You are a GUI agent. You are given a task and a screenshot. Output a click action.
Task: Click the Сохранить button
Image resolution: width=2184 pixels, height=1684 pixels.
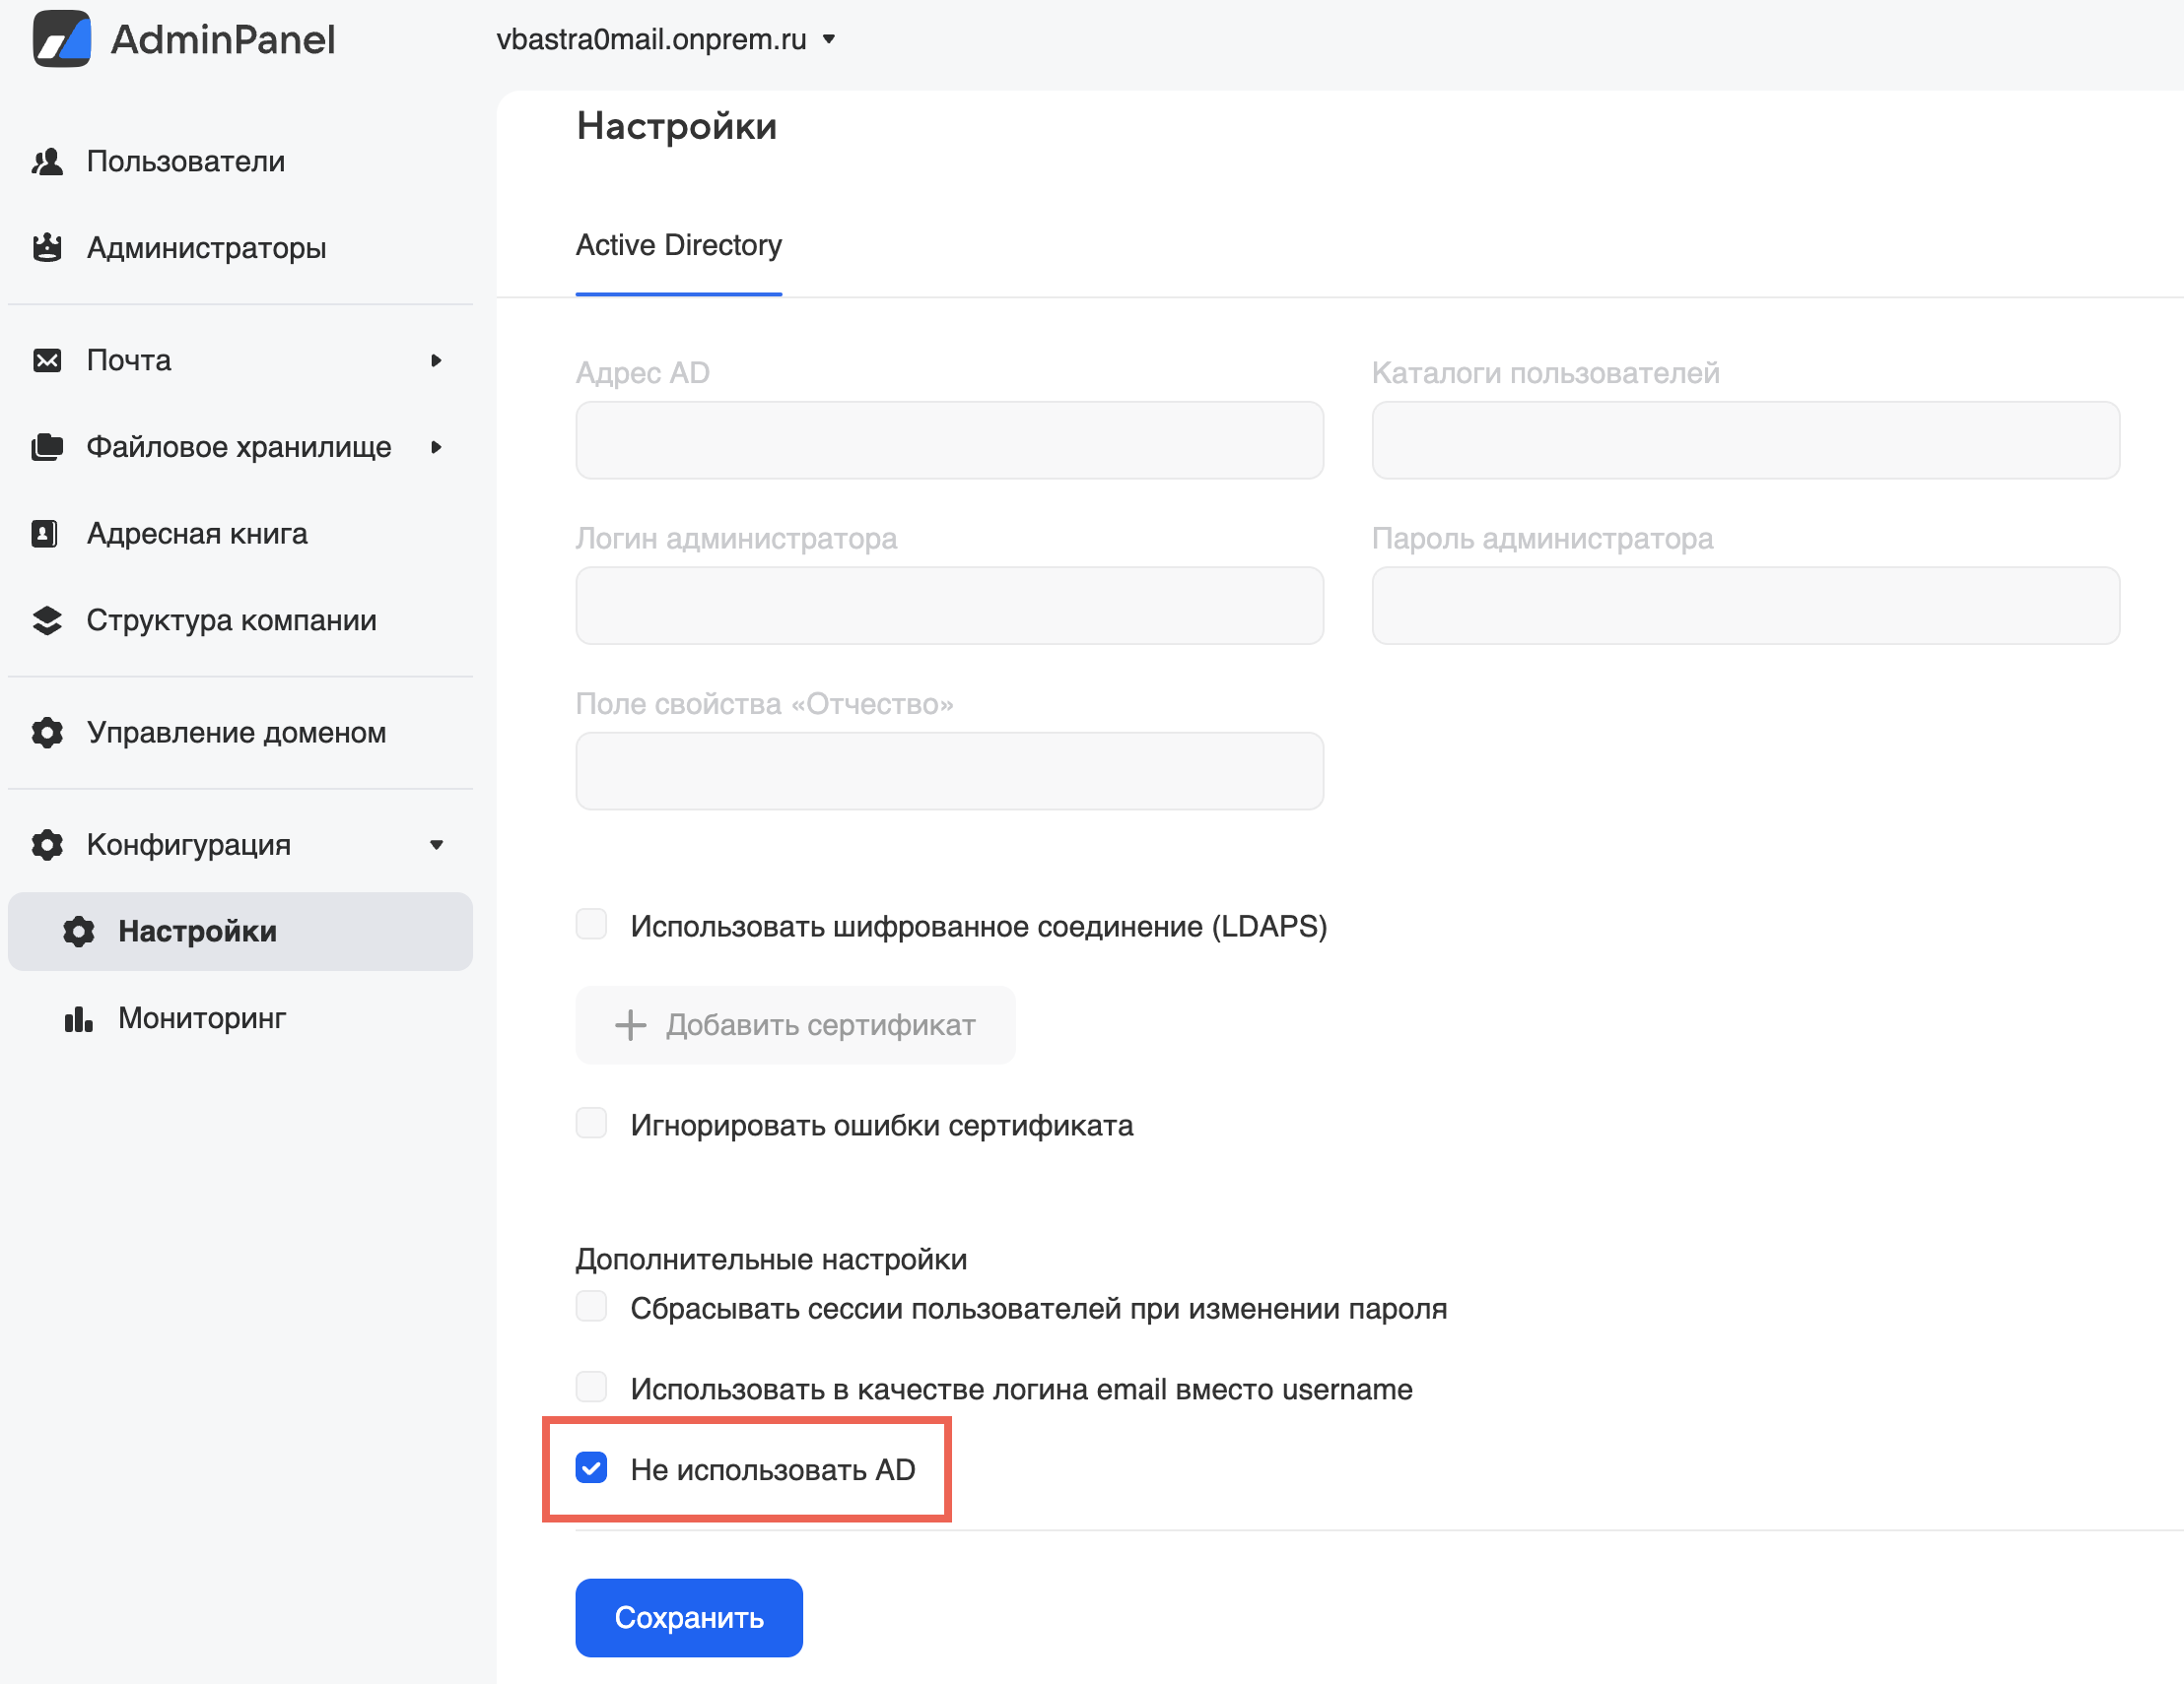point(688,1617)
